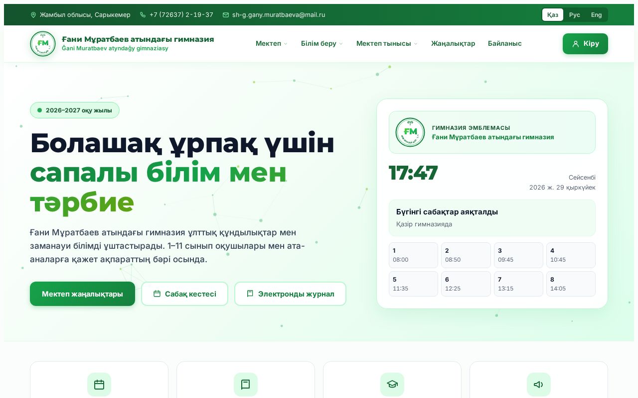Expand the Білім беру dropdown menu

(322, 44)
